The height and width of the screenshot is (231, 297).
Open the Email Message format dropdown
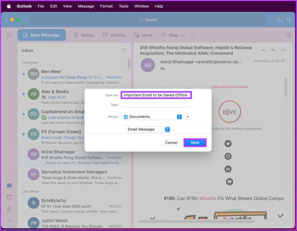[x=148, y=129]
